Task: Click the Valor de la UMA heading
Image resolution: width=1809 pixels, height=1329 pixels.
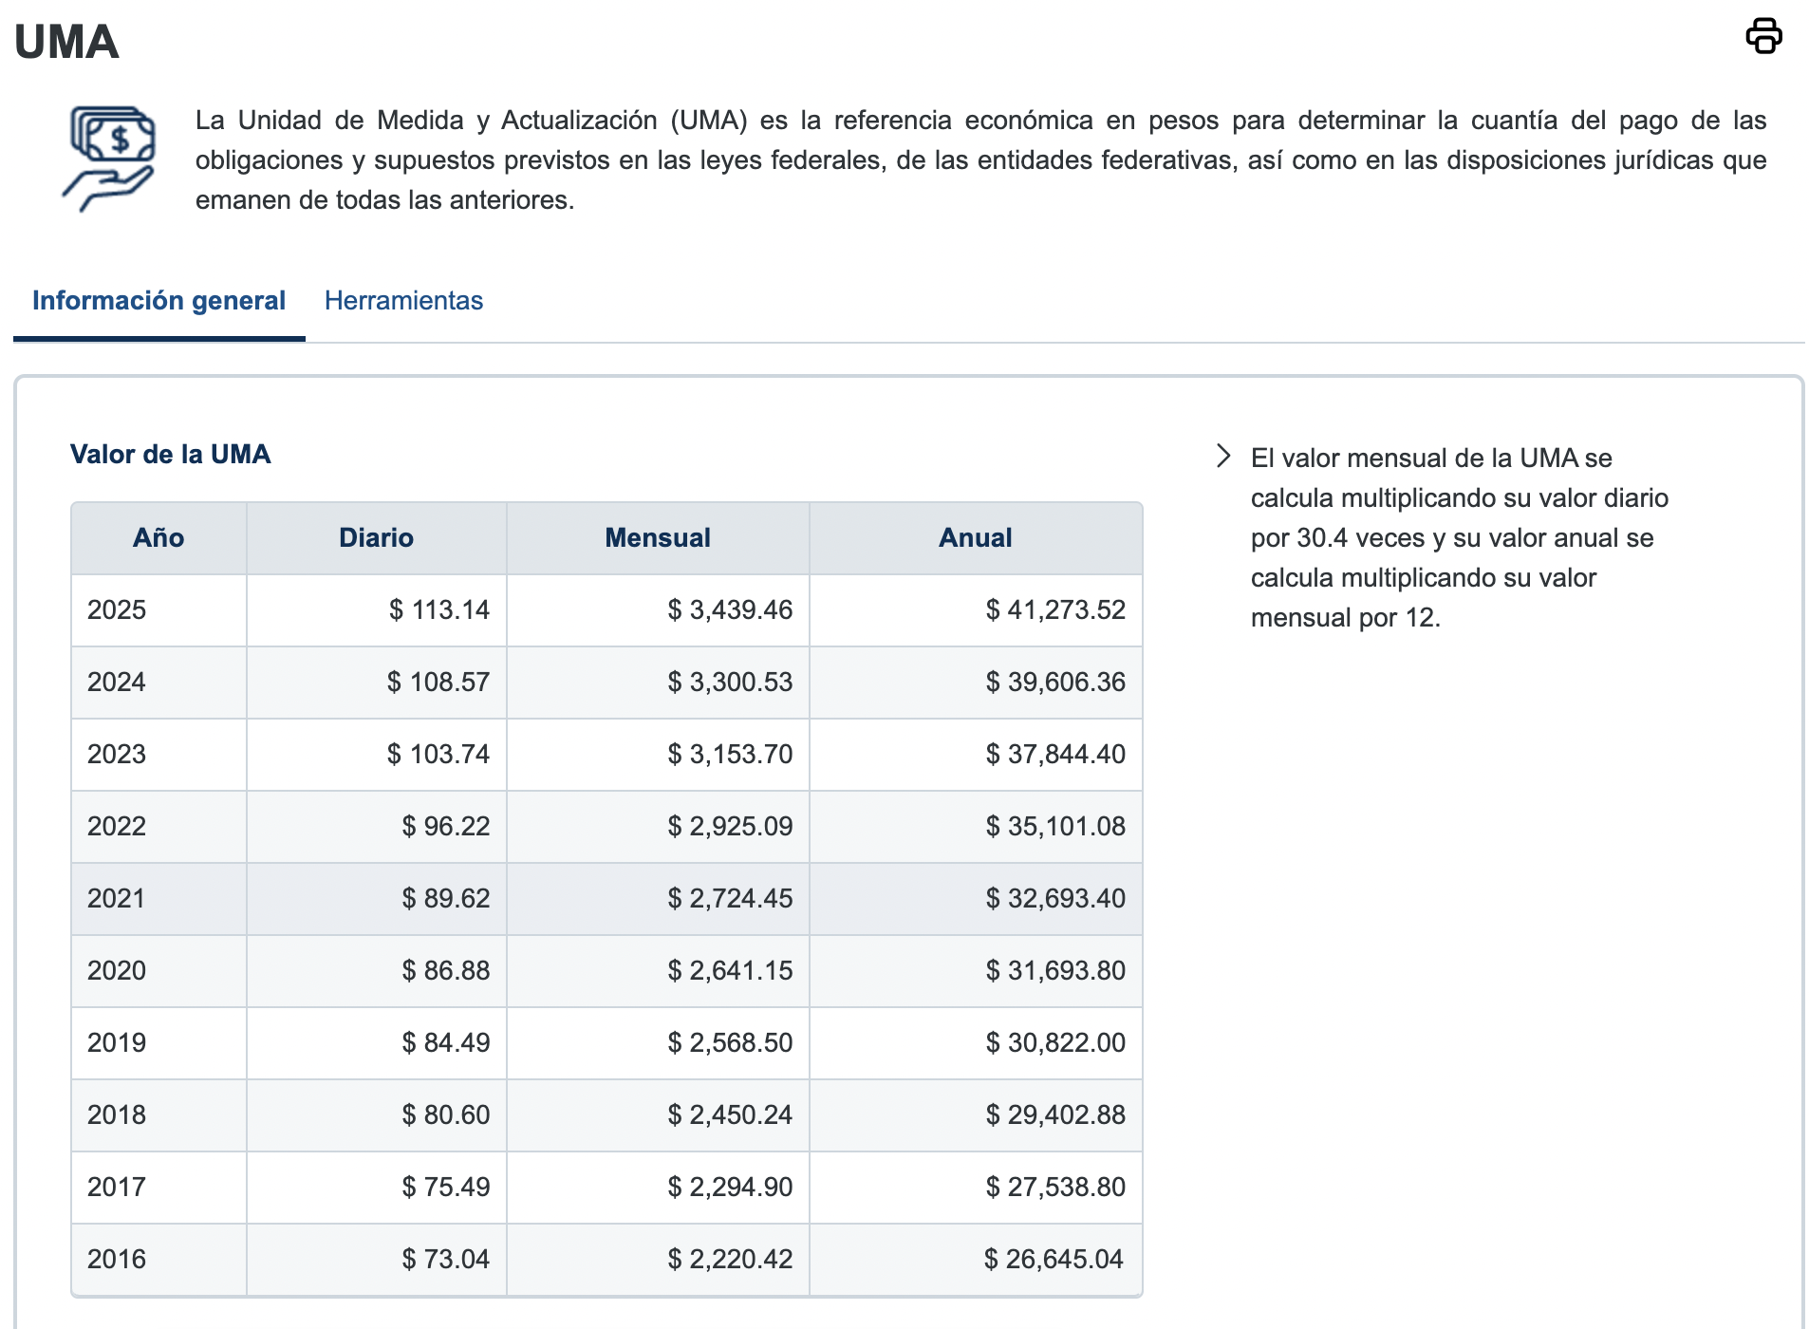Action: click(x=171, y=455)
